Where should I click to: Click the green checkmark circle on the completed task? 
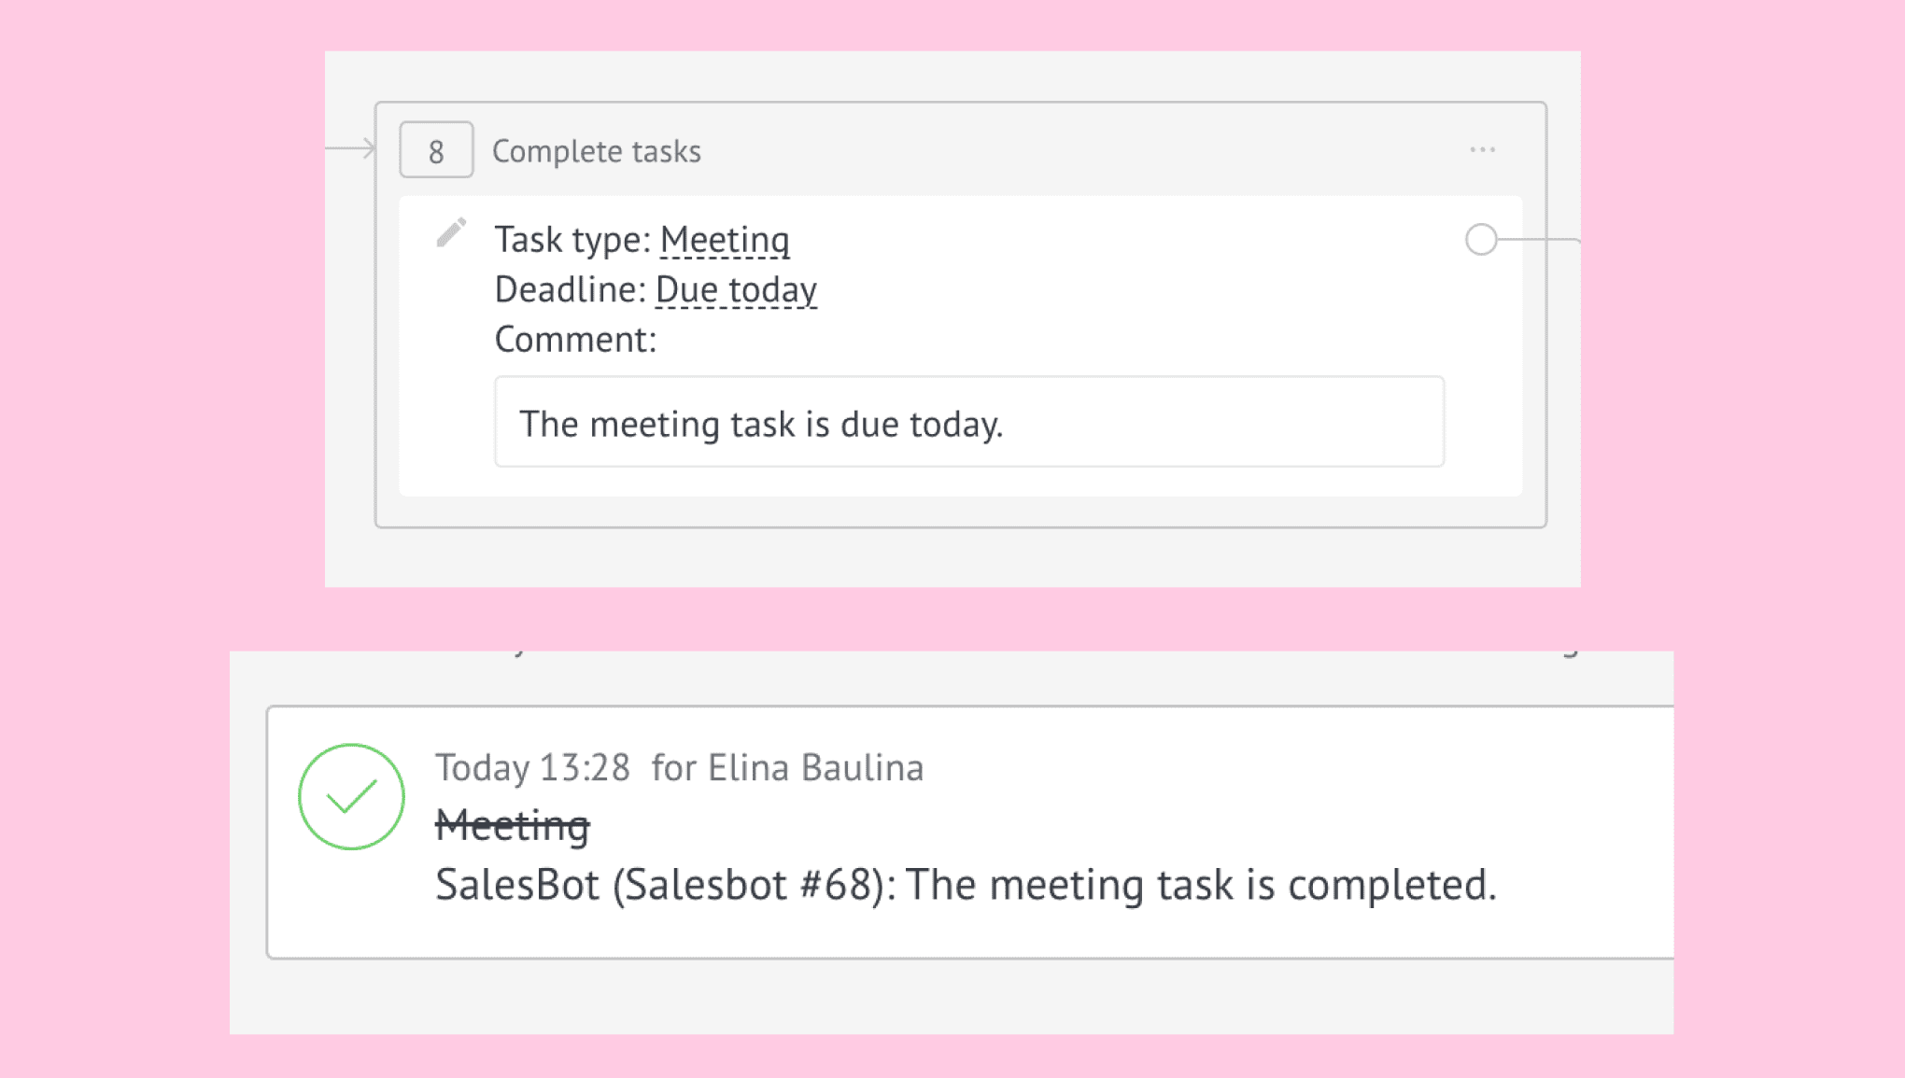pos(351,796)
